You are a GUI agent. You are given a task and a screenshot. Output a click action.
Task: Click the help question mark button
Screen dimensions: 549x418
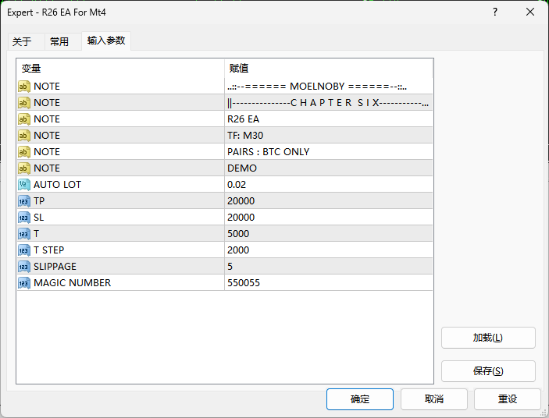pos(494,12)
